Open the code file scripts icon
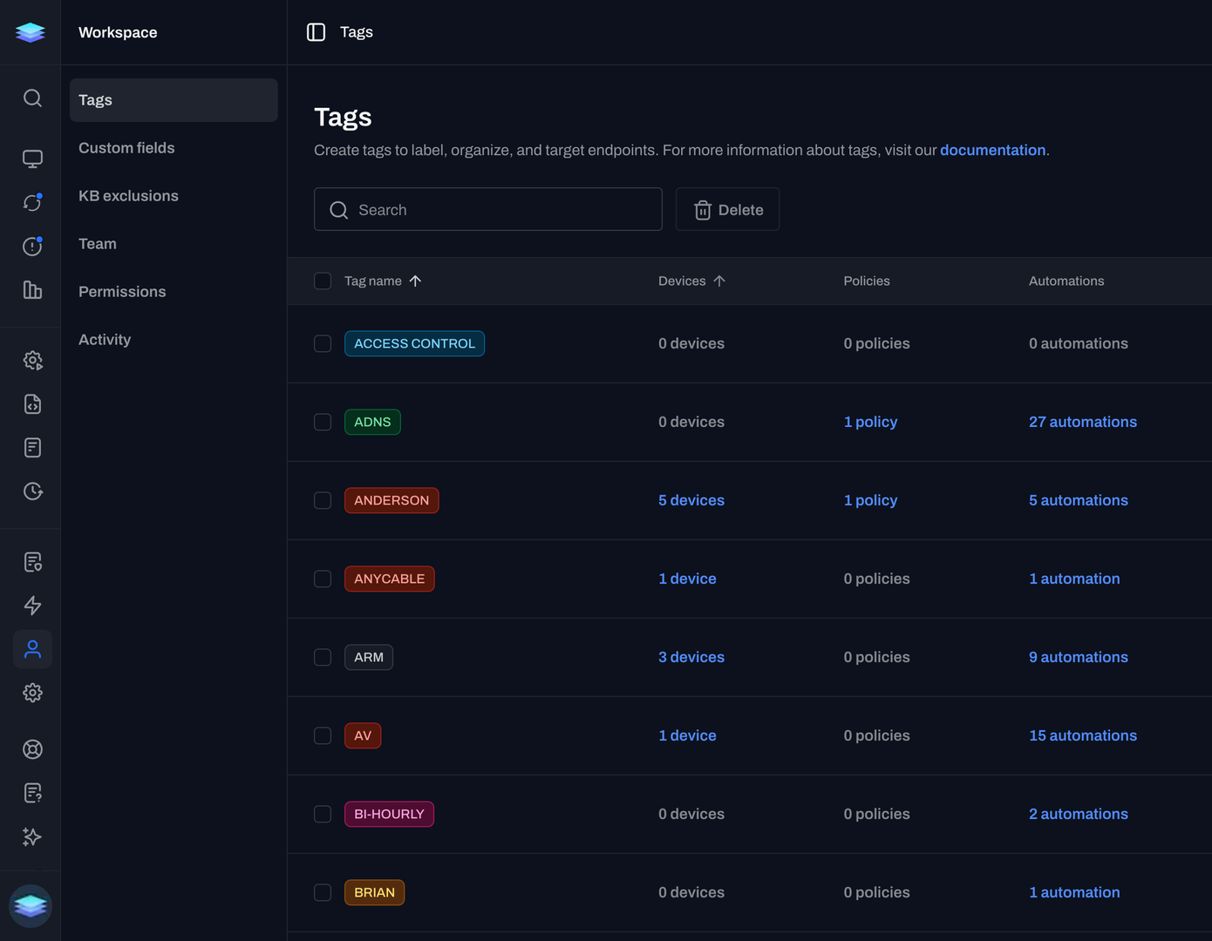Viewport: 1212px width, 941px height. pos(32,404)
